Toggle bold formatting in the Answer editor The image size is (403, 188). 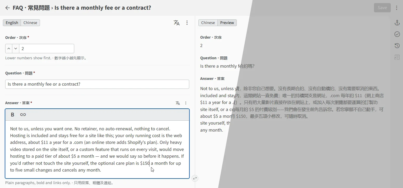tap(12, 115)
